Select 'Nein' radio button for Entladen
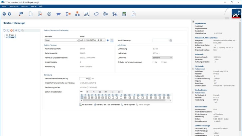 (x=162, y=62)
